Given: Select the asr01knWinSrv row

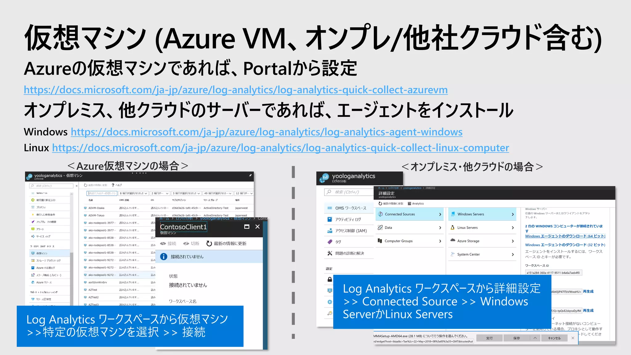Looking at the screenshot, I should click(x=120, y=282).
